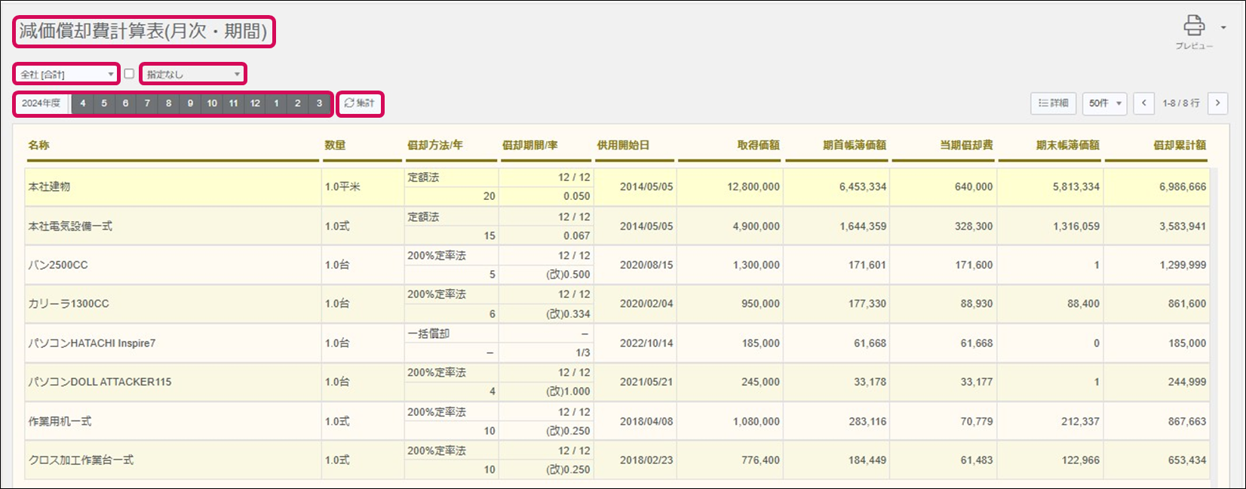
Task: Select month 12 in the period bar
Action: (255, 103)
